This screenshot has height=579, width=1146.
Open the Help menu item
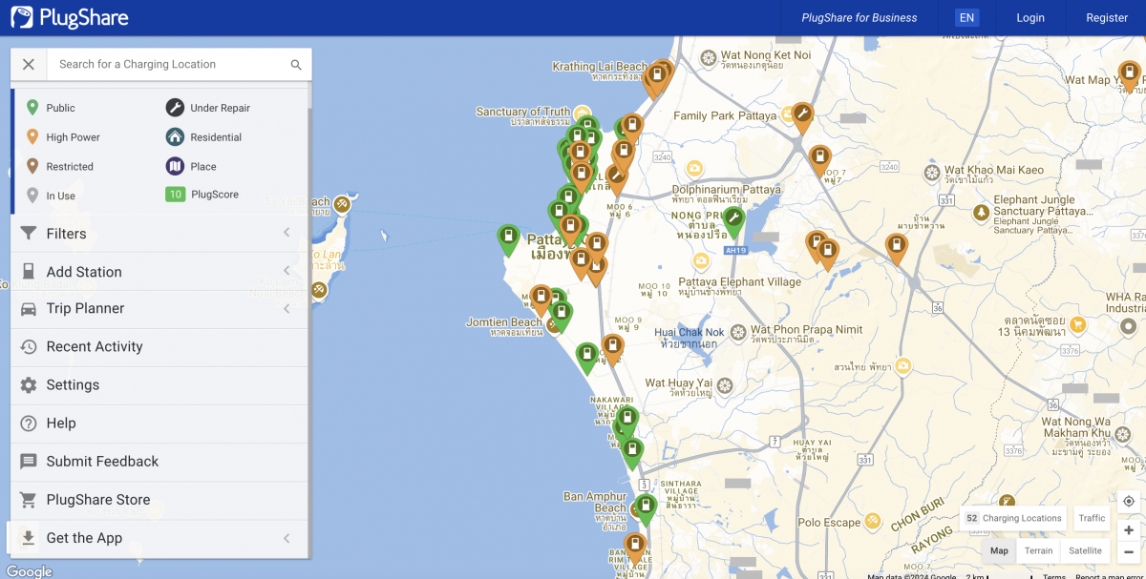[x=159, y=424]
